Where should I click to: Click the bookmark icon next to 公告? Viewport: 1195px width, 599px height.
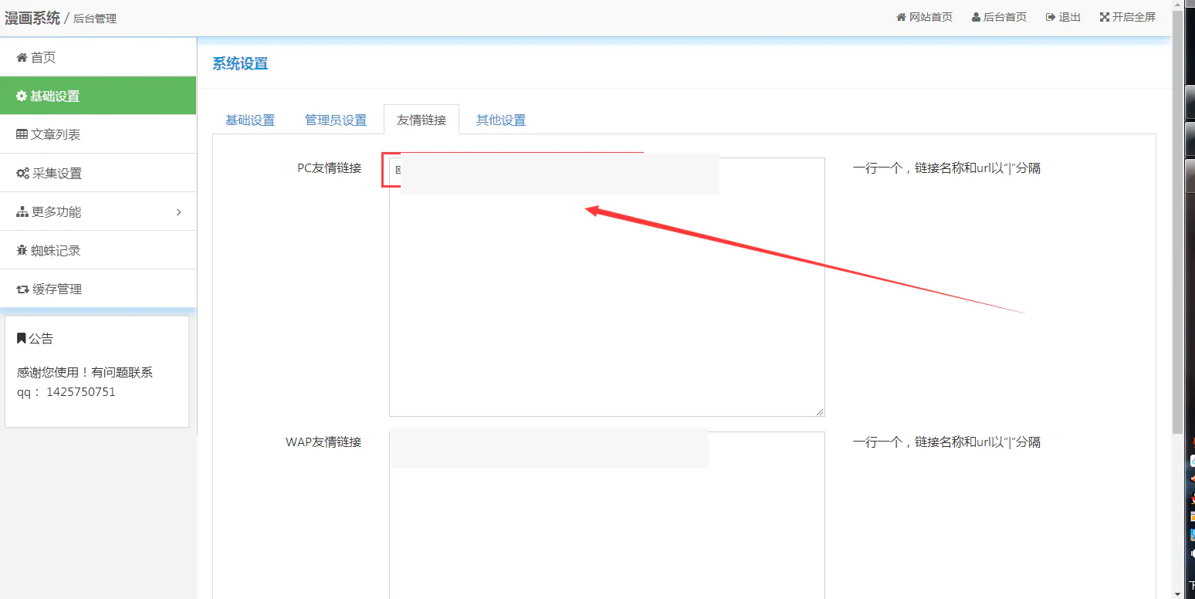point(21,337)
